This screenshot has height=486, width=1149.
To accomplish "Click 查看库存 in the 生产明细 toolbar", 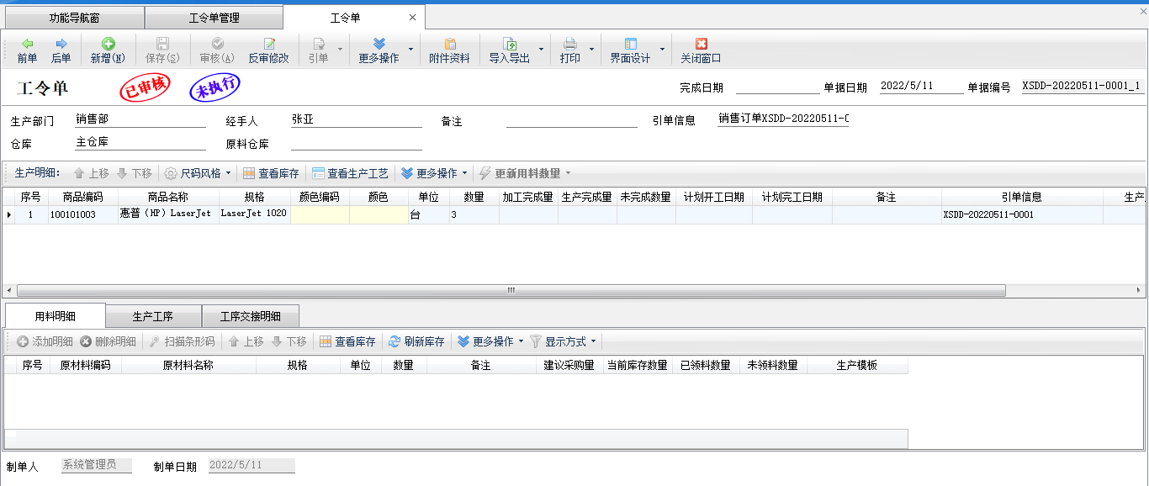I will 271,173.
